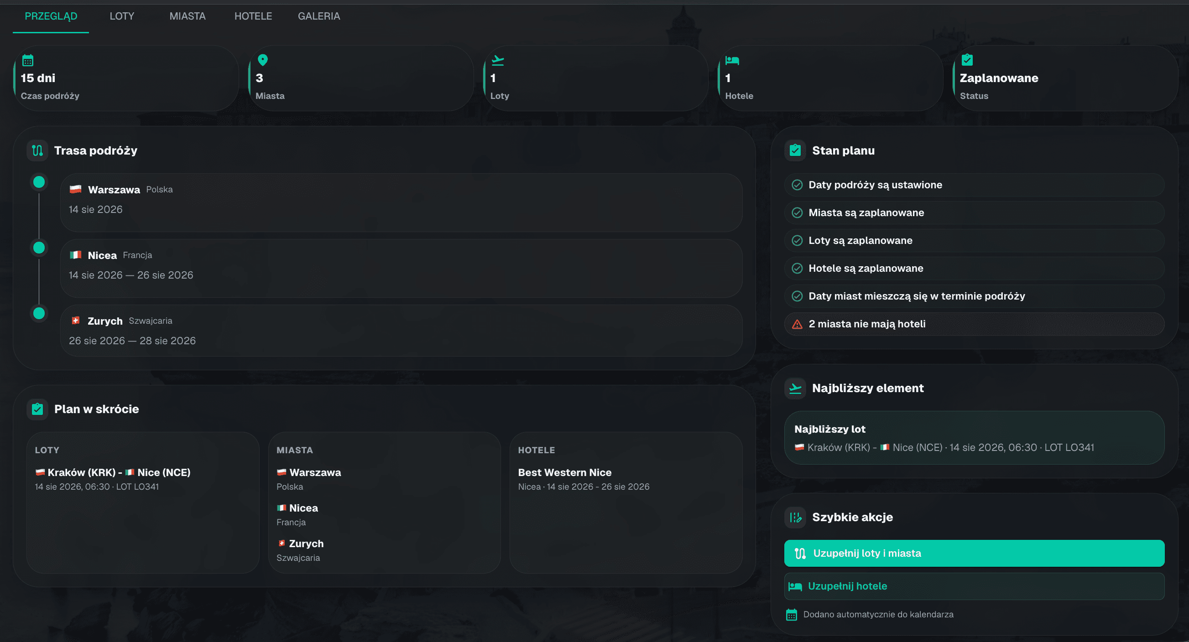Viewport: 1189px width, 642px height.
Task: Click the airplane icon in Loty stat card
Action: click(x=498, y=60)
